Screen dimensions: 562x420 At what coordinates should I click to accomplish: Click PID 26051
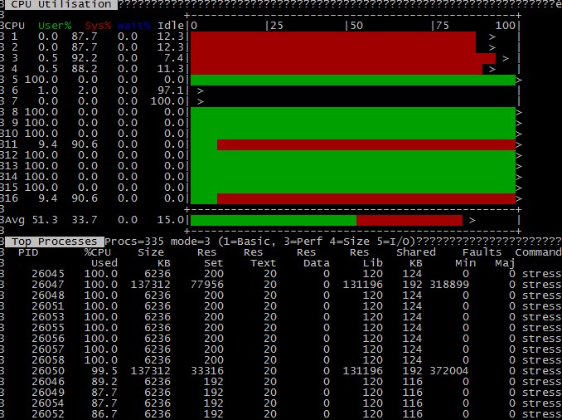point(48,306)
